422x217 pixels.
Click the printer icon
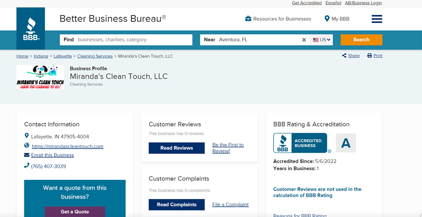click(370, 56)
